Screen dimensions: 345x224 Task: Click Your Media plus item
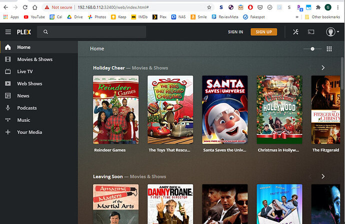click(x=39, y=132)
